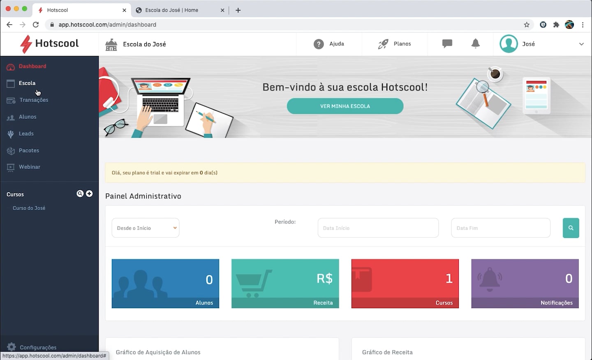
Task: Click the school building icon
Action: tap(111, 44)
